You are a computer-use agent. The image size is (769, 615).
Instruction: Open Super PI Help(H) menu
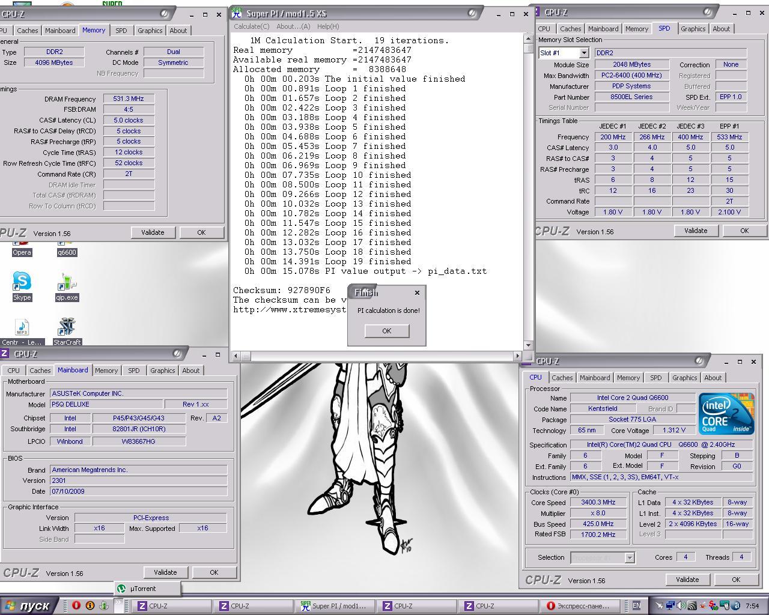click(327, 26)
